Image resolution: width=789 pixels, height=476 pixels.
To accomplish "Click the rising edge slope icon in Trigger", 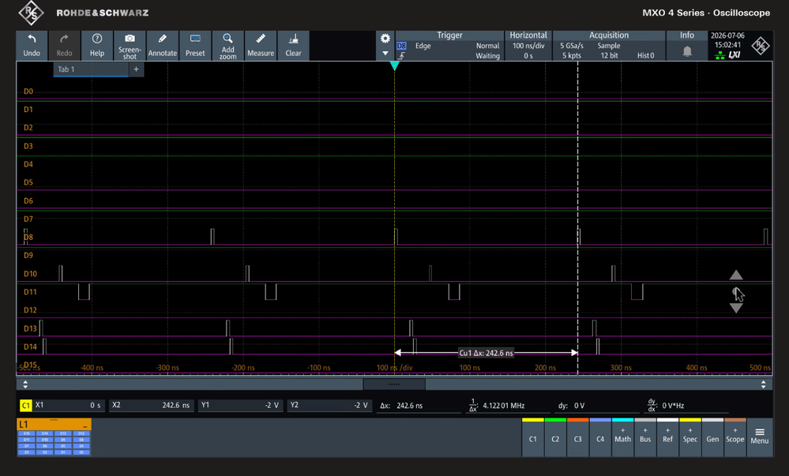I will tap(401, 56).
